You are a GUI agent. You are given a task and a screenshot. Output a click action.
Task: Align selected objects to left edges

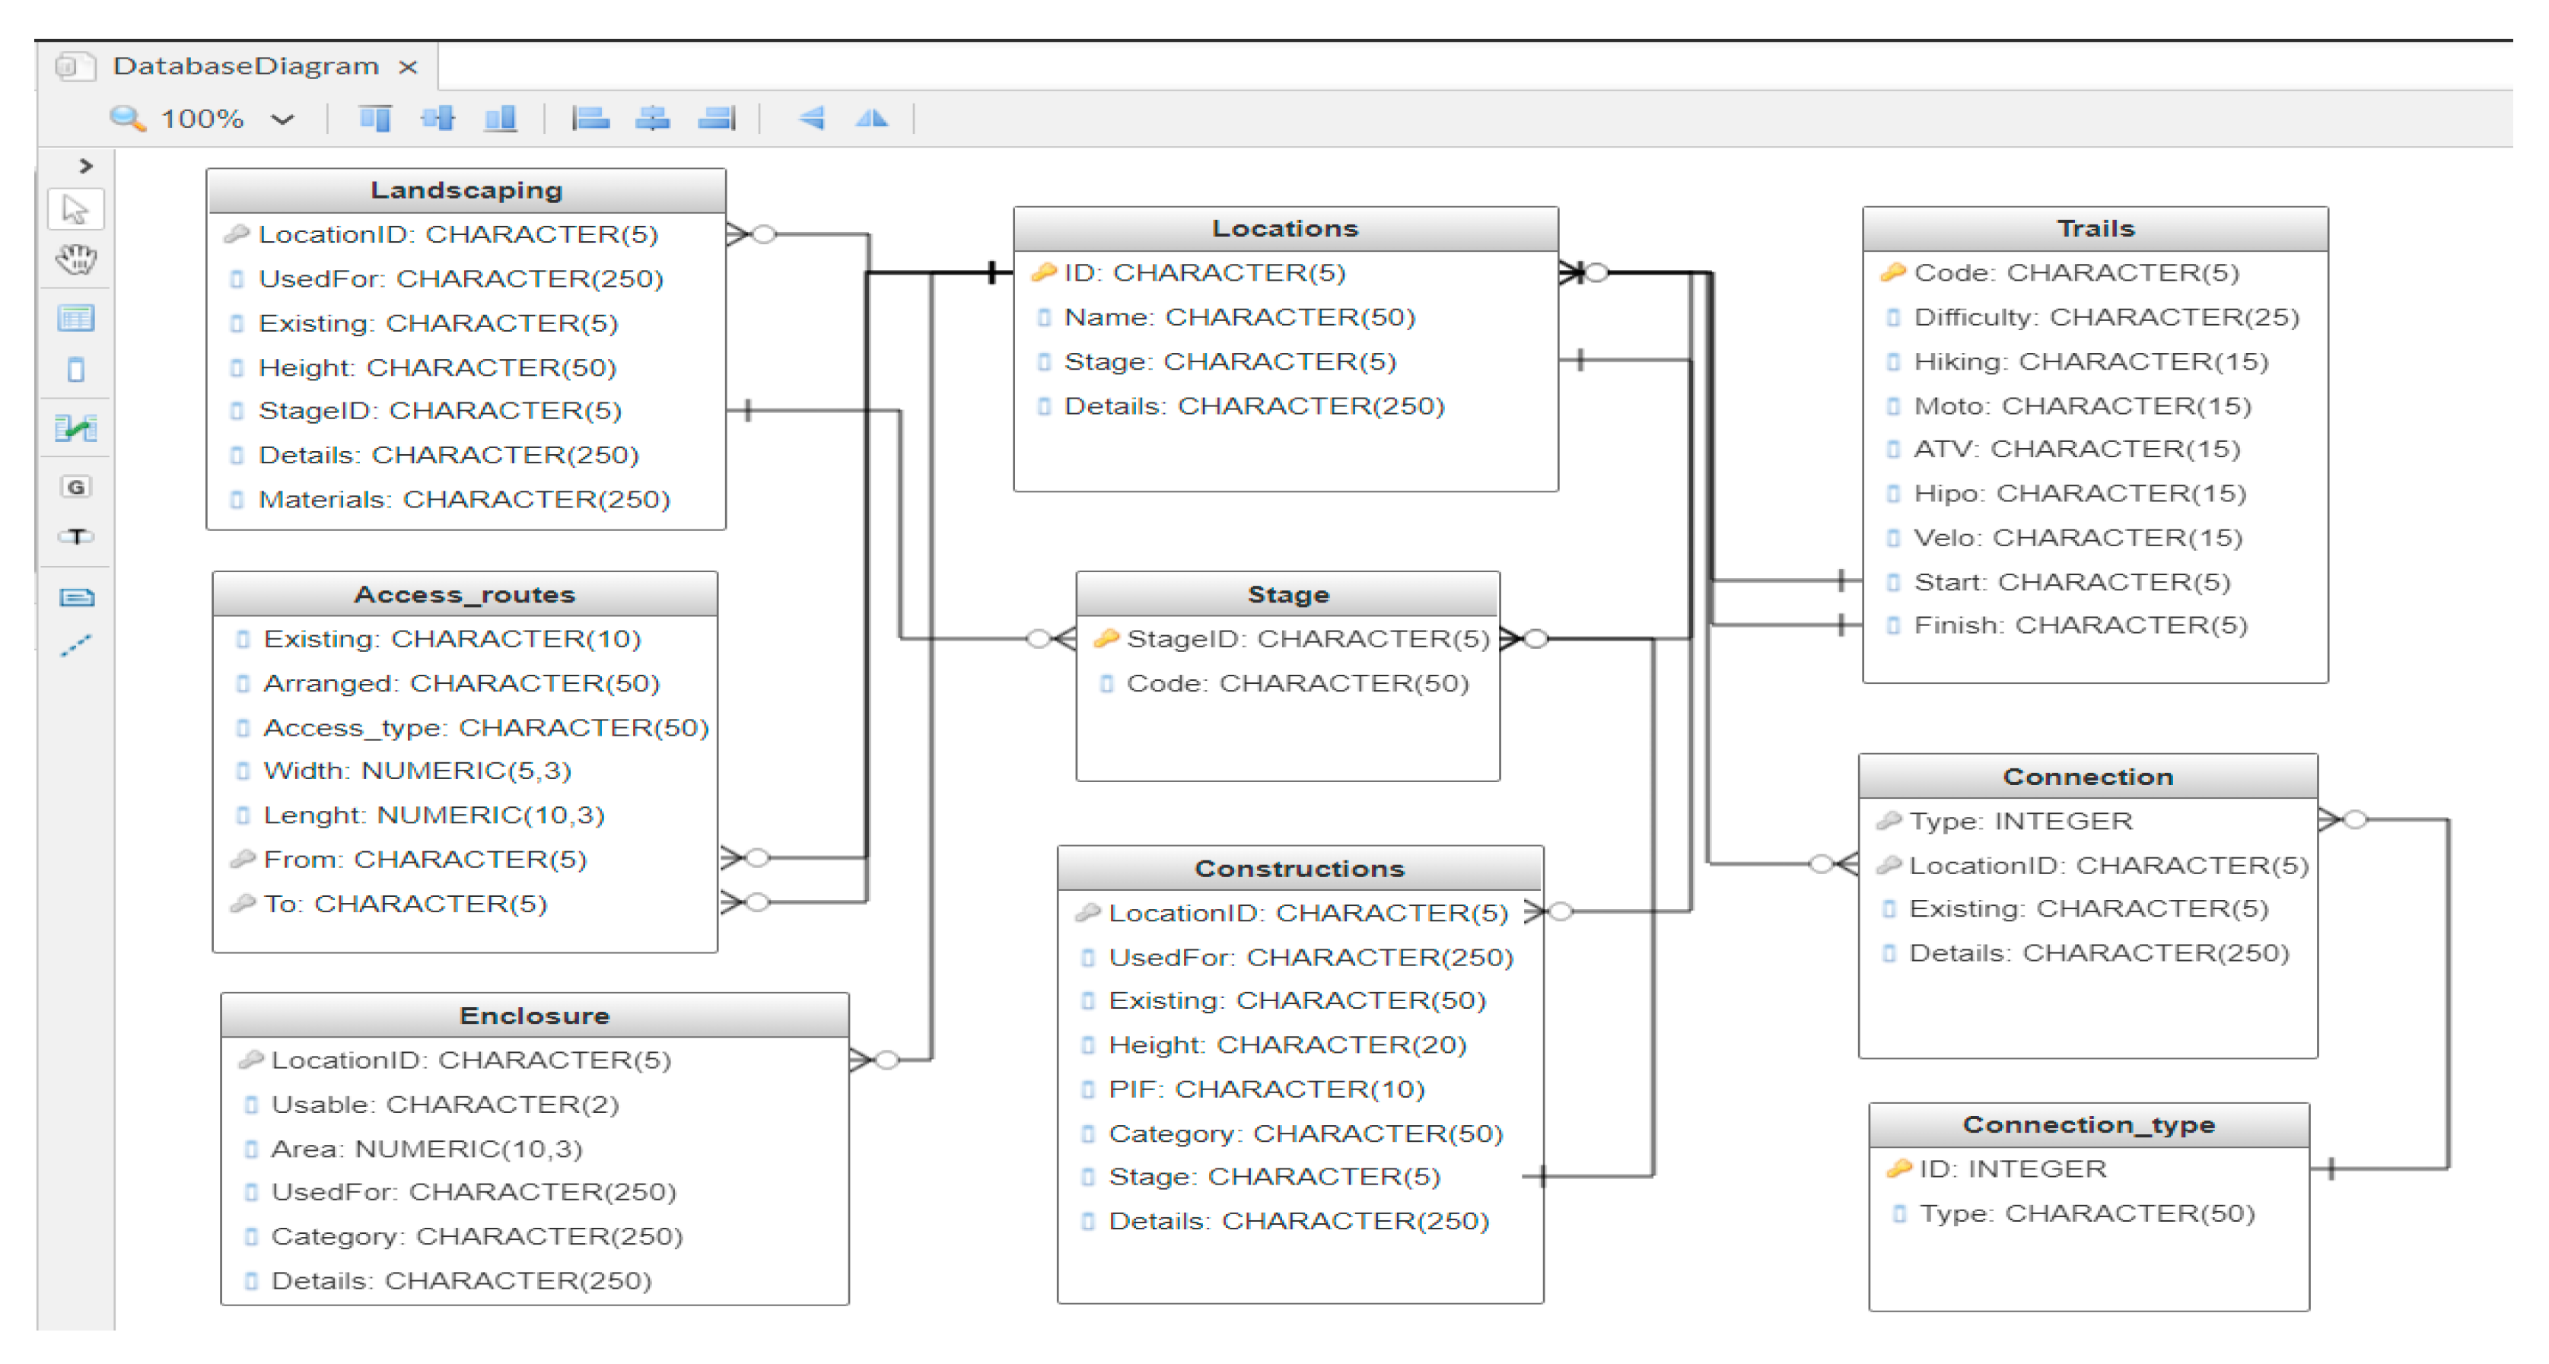(x=590, y=119)
